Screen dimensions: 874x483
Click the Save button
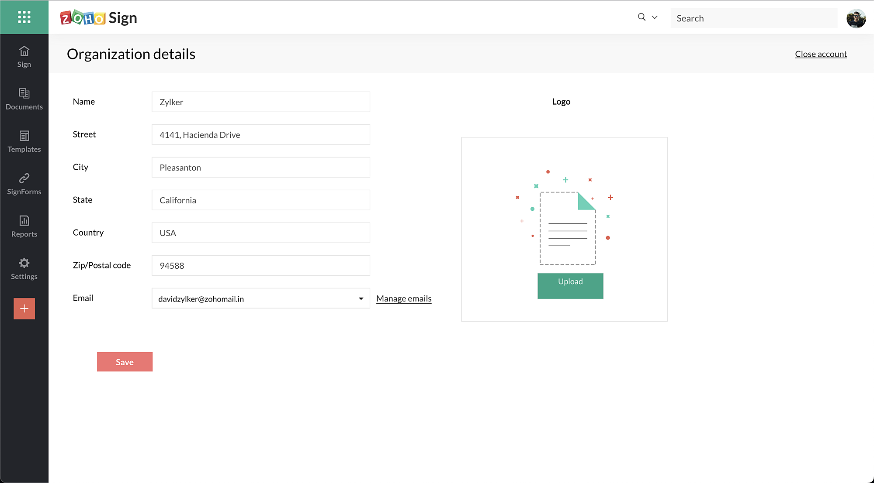tap(125, 362)
